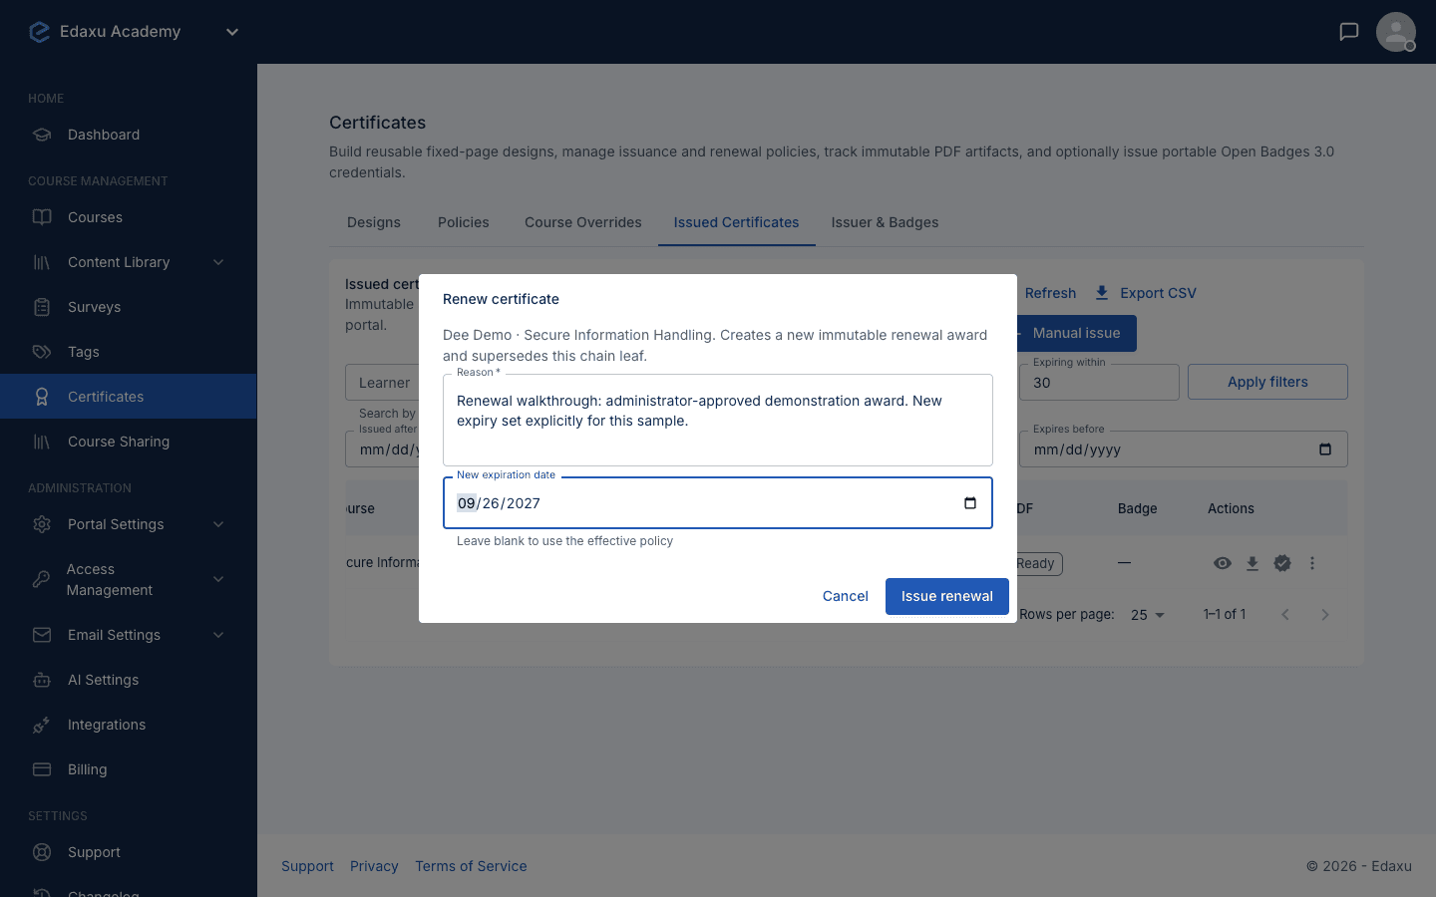Cancel the renew certificate dialog
This screenshot has height=897, width=1436.
[846, 596]
